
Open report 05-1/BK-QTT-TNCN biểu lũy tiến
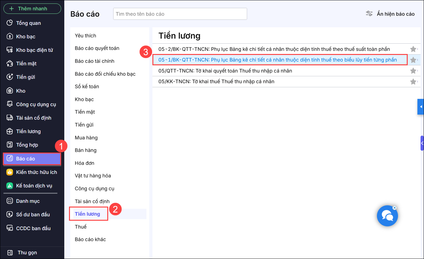278,60
